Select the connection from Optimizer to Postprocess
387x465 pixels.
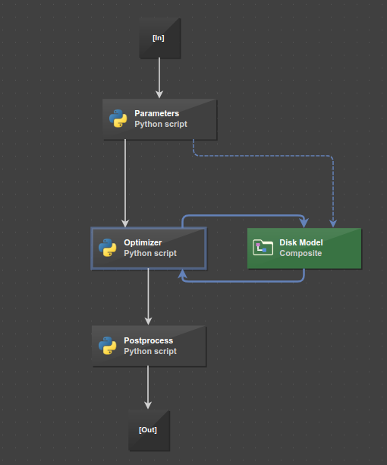(x=148, y=296)
